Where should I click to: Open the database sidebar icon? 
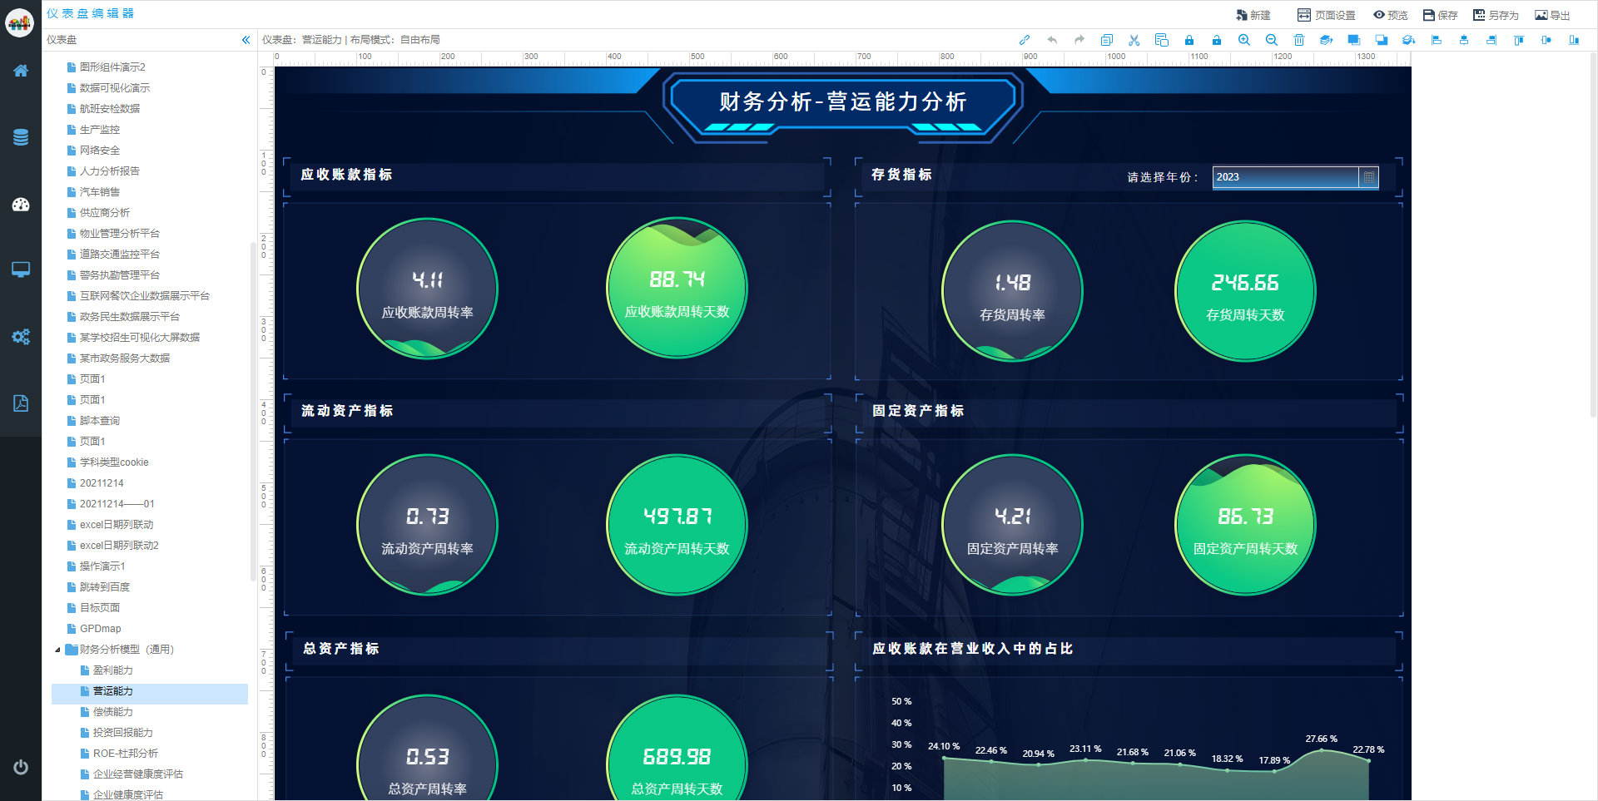click(21, 137)
